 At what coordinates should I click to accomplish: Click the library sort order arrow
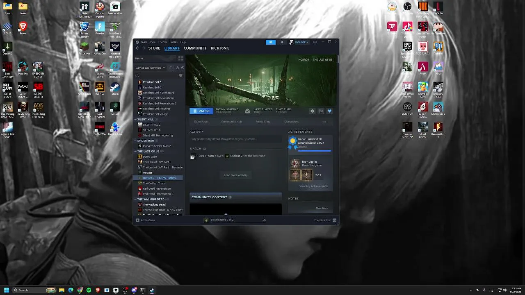click(x=171, y=68)
